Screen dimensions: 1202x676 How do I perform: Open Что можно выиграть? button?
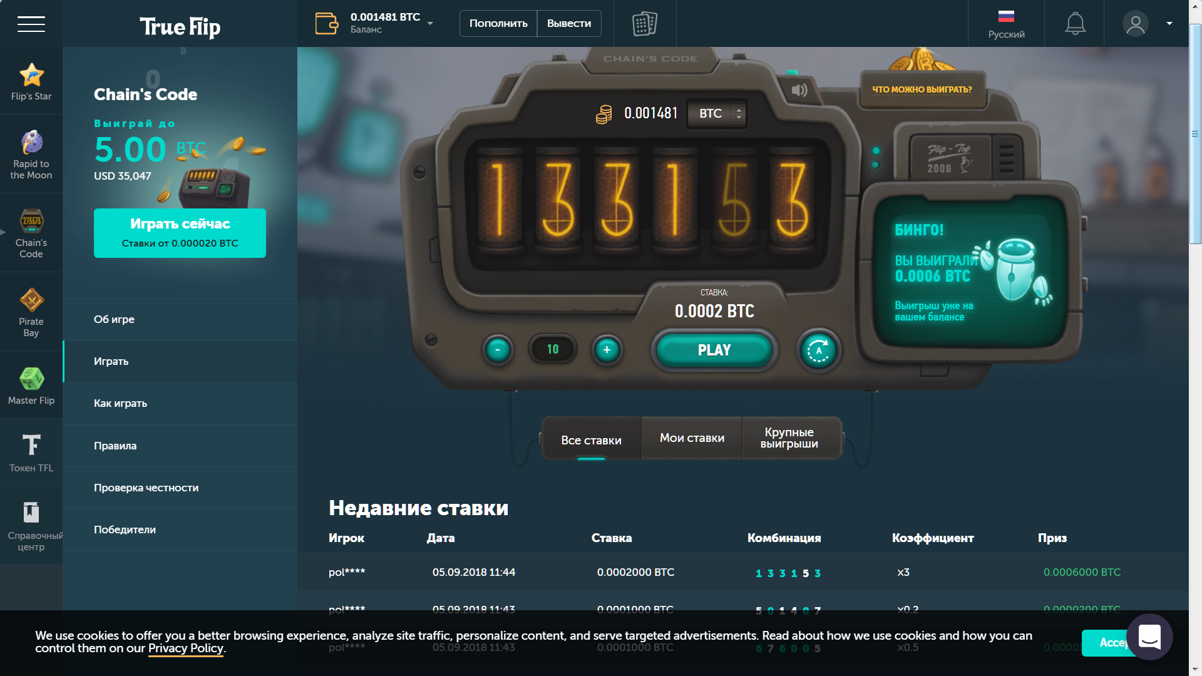(922, 90)
